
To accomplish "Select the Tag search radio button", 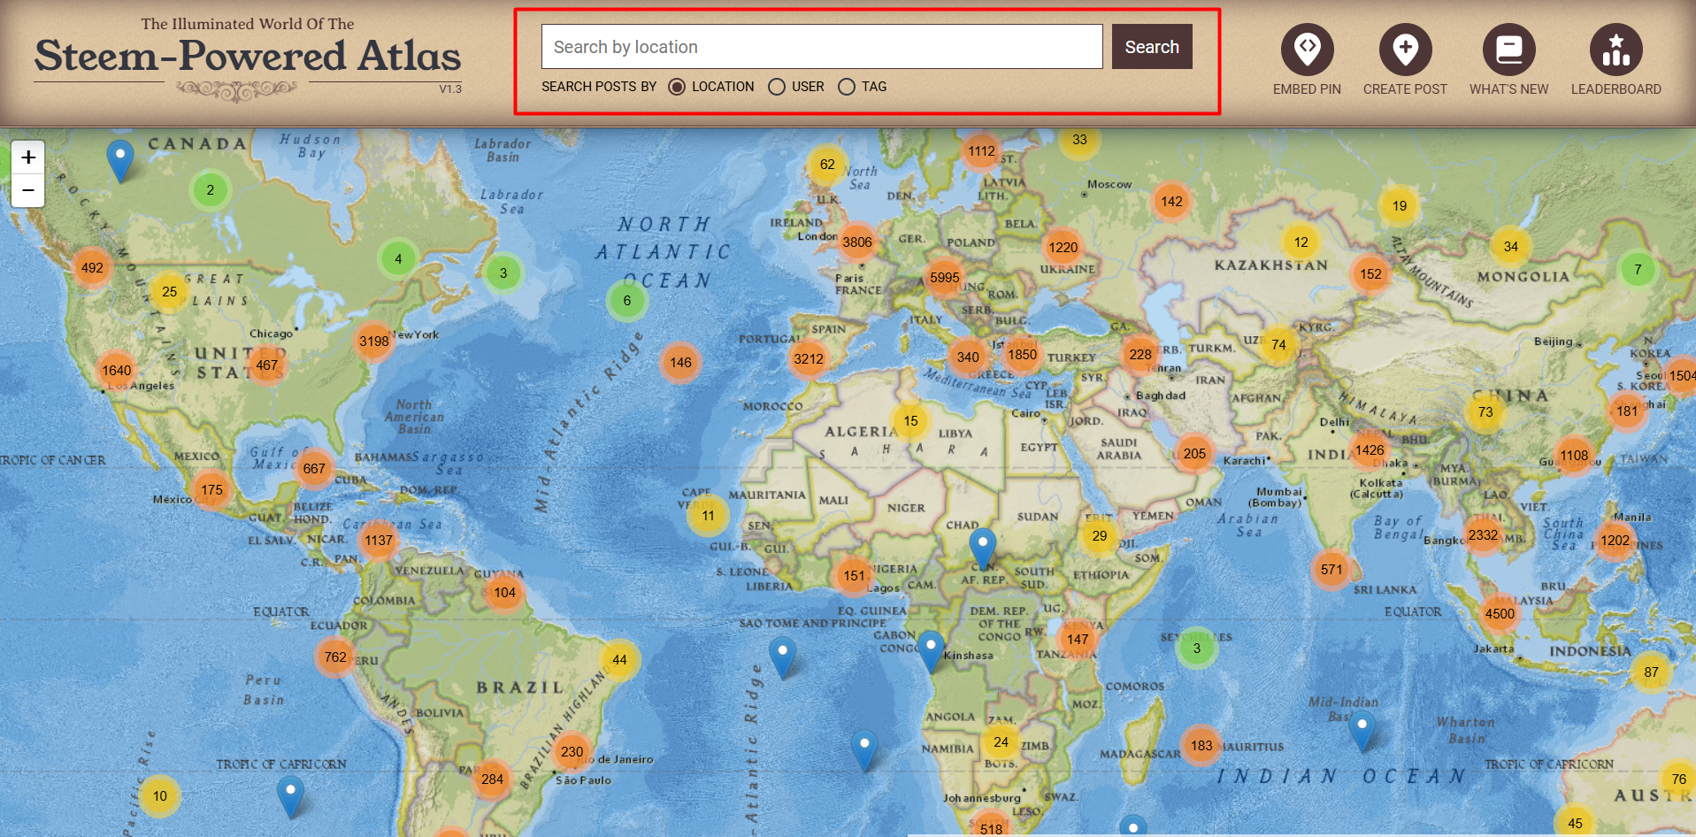I will (847, 87).
